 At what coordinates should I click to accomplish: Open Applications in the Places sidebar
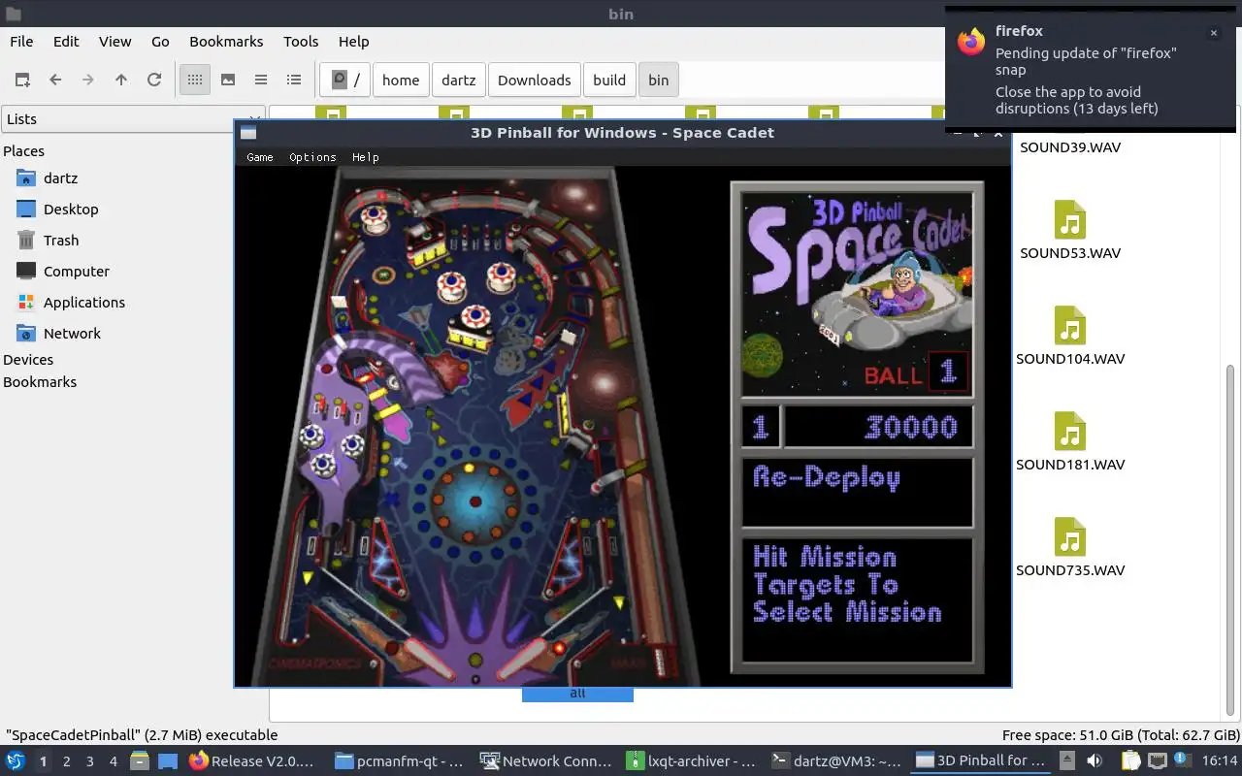click(84, 303)
